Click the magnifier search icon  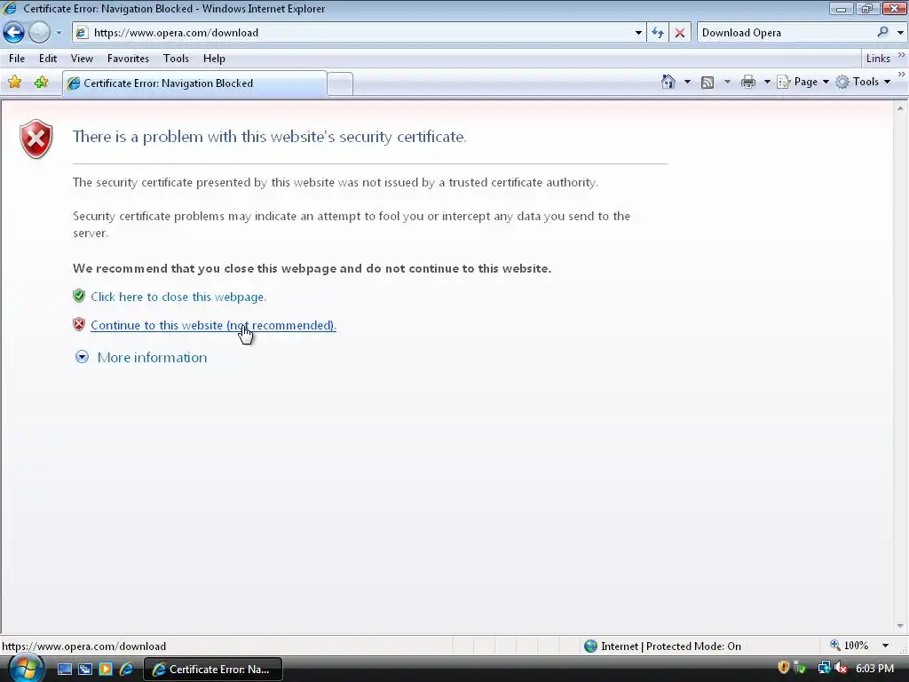(x=883, y=33)
